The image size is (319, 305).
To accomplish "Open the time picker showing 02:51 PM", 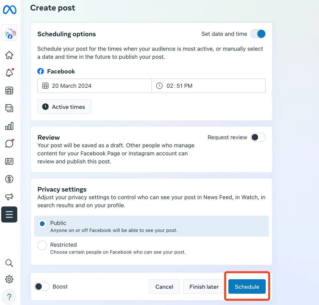I will pyautogui.click(x=208, y=85).
